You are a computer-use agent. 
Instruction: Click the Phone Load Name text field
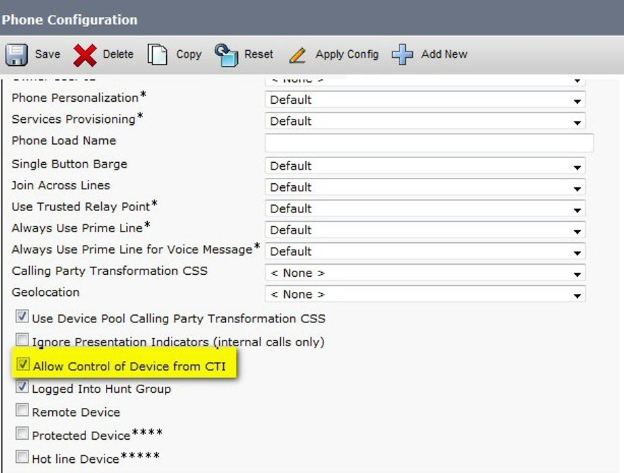coord(429,143)
